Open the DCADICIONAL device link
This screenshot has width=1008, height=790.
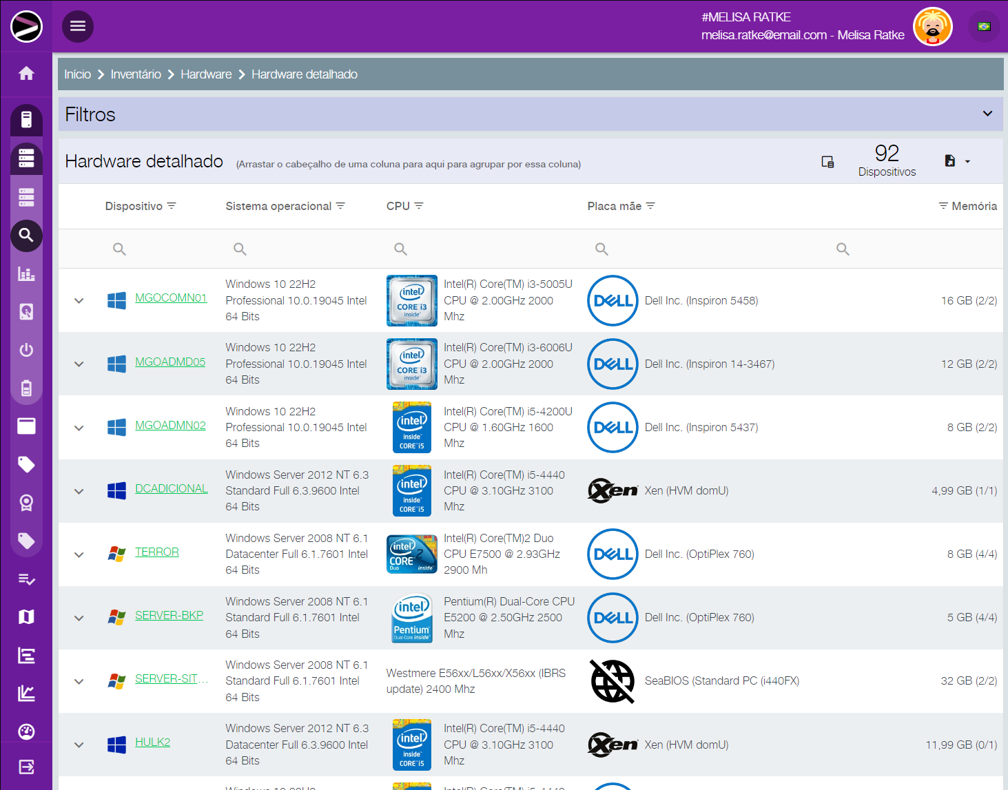point(171,489)
